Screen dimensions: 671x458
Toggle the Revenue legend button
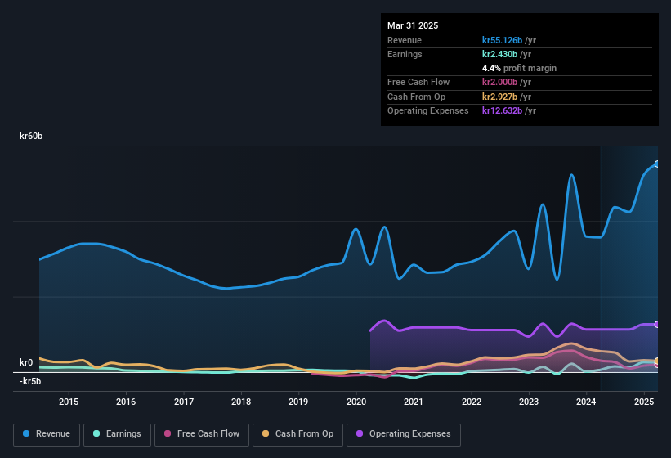[x=47, y=434]
